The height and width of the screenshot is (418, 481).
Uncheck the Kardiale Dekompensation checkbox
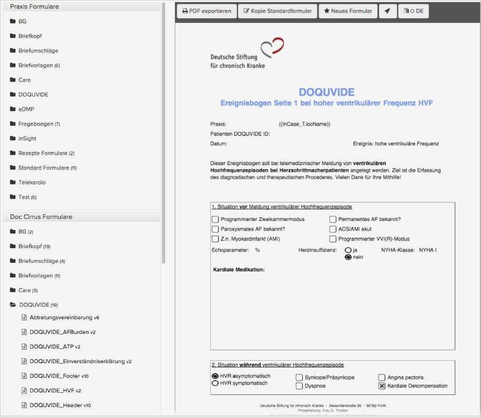[383, 386]
